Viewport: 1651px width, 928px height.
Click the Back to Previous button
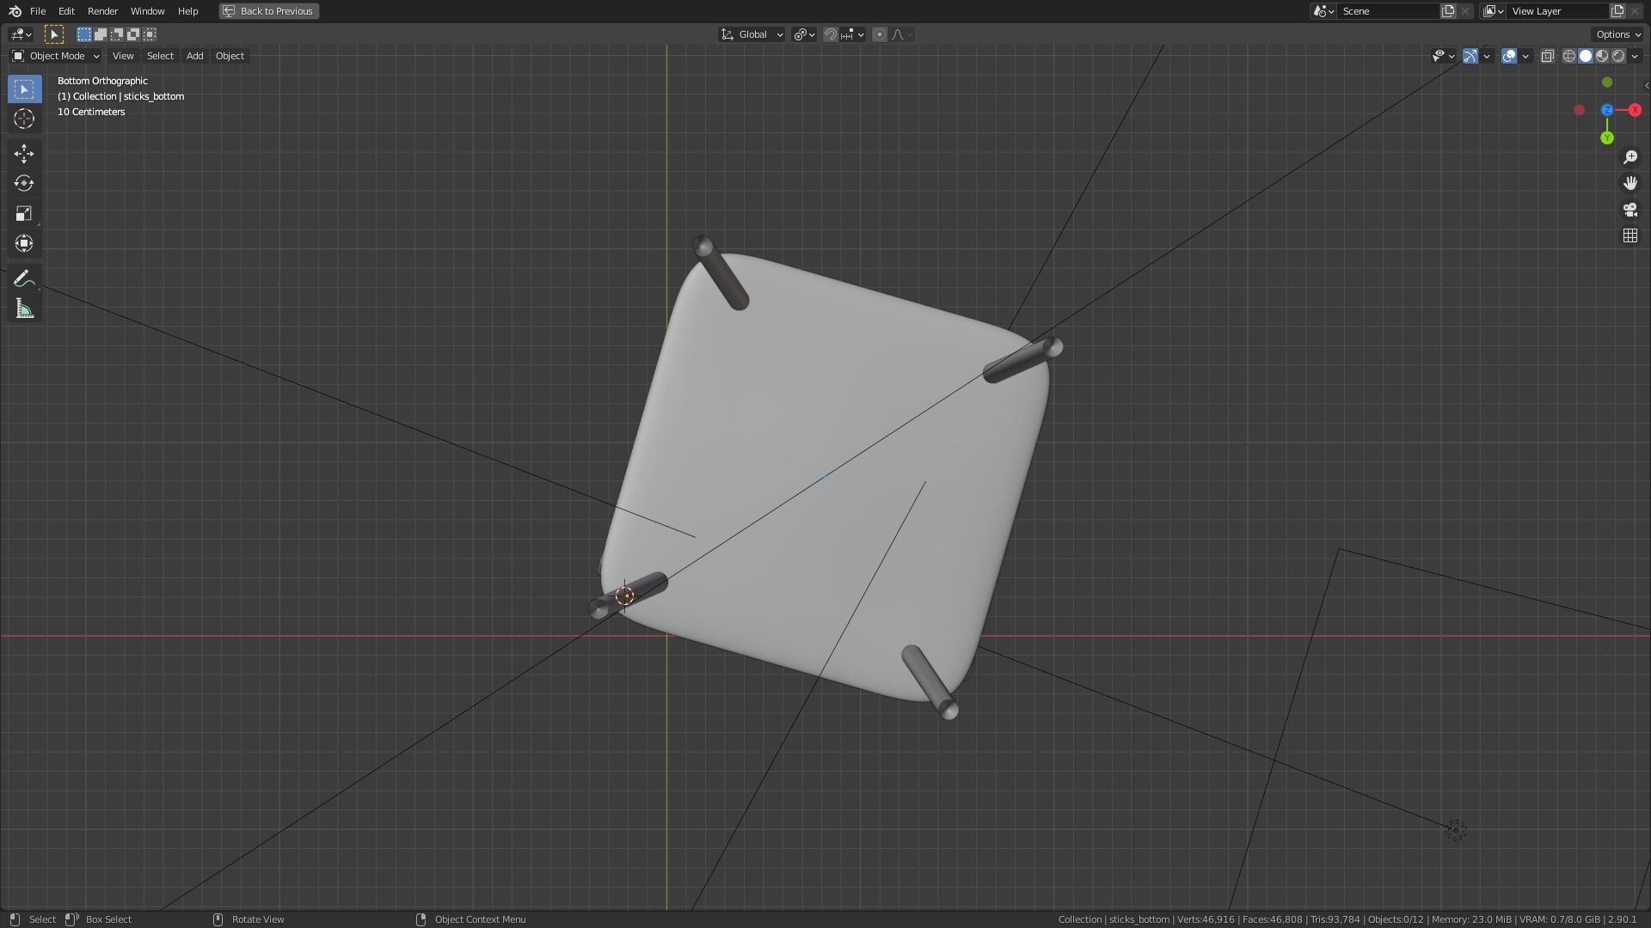coord(268,11)
